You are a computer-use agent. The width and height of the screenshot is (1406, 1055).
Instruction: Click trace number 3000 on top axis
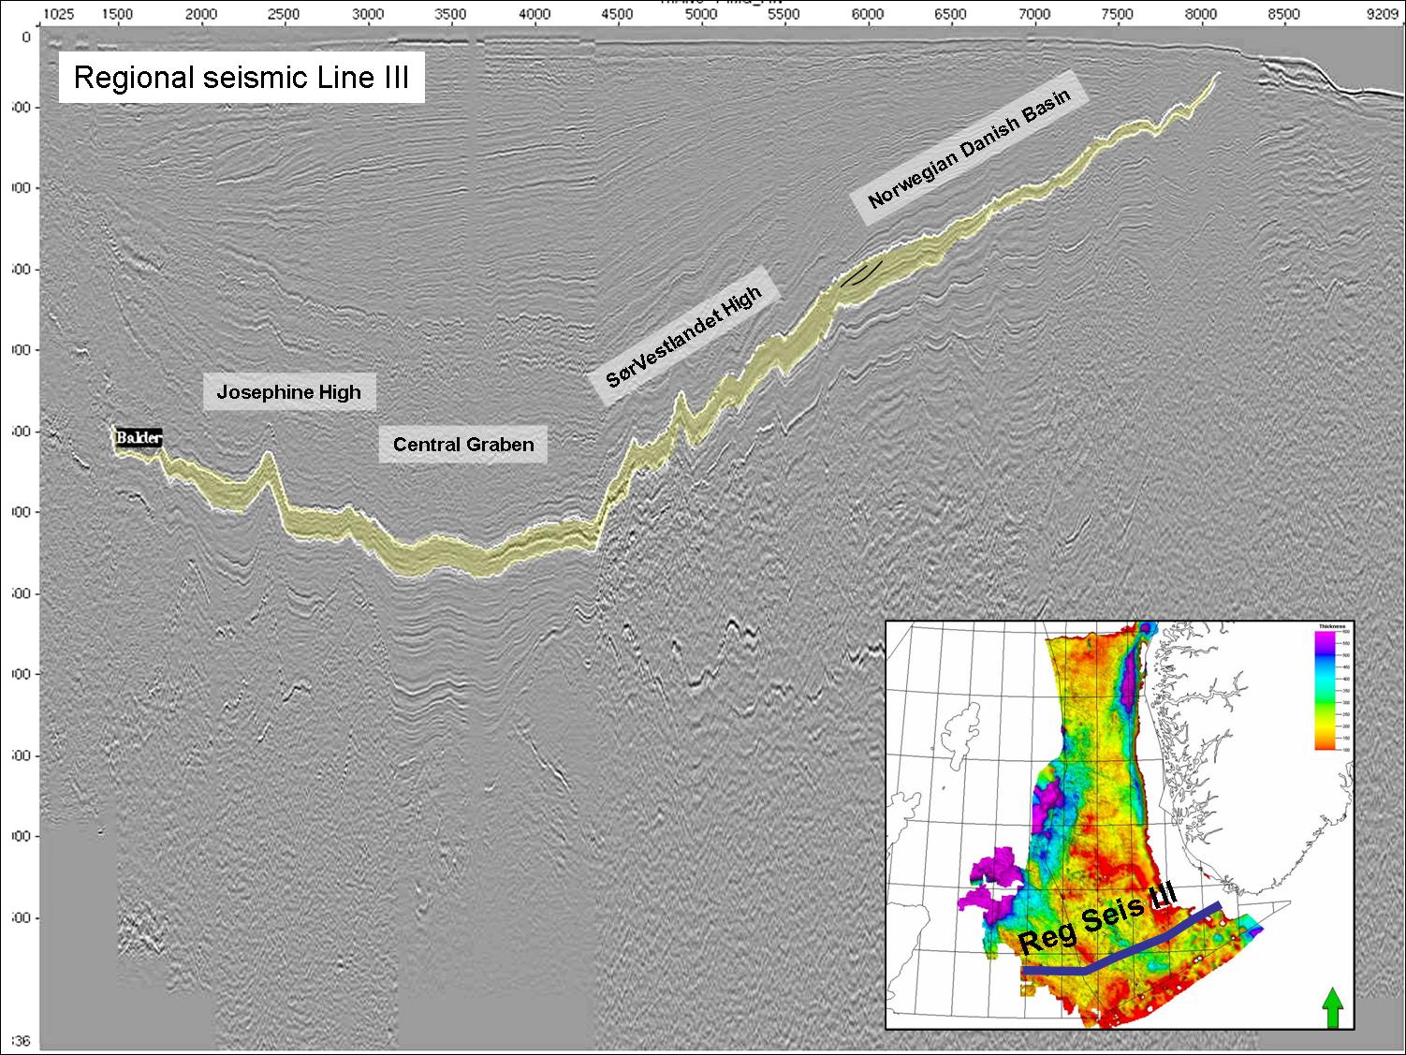pos(369,15)
